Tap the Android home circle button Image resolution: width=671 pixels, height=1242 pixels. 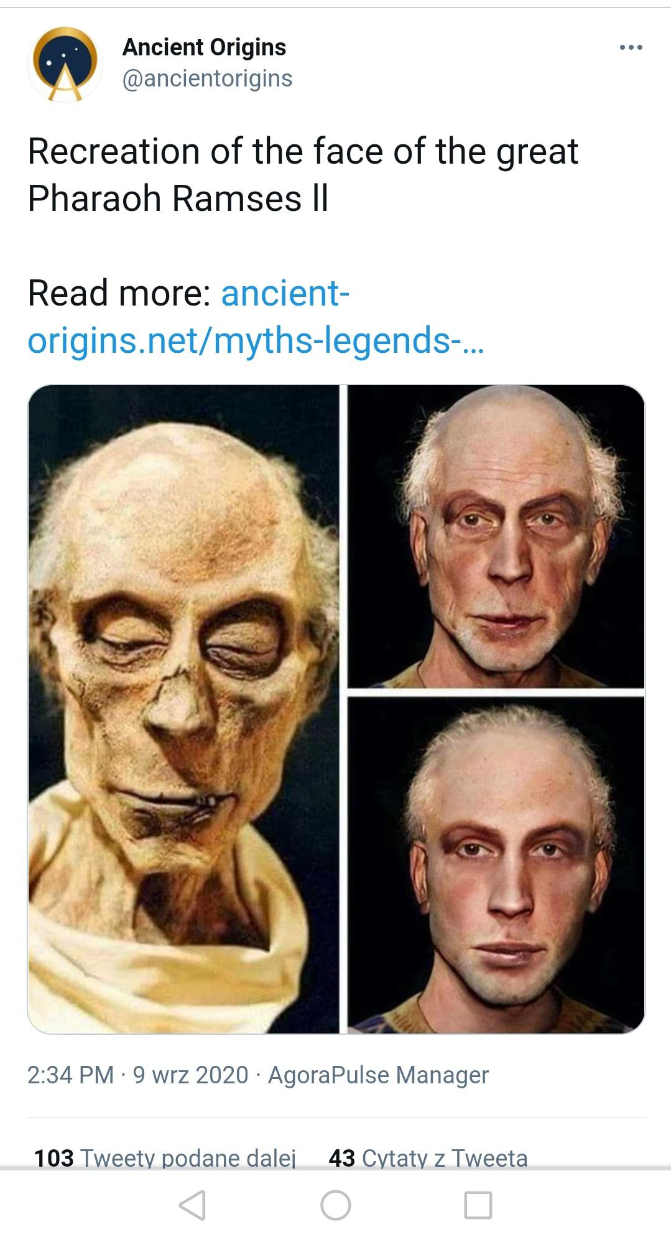pos(336,1205)
